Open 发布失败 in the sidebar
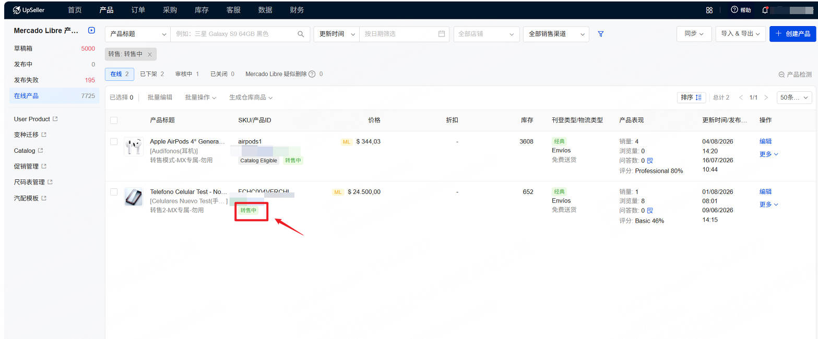 pos(54,80)
